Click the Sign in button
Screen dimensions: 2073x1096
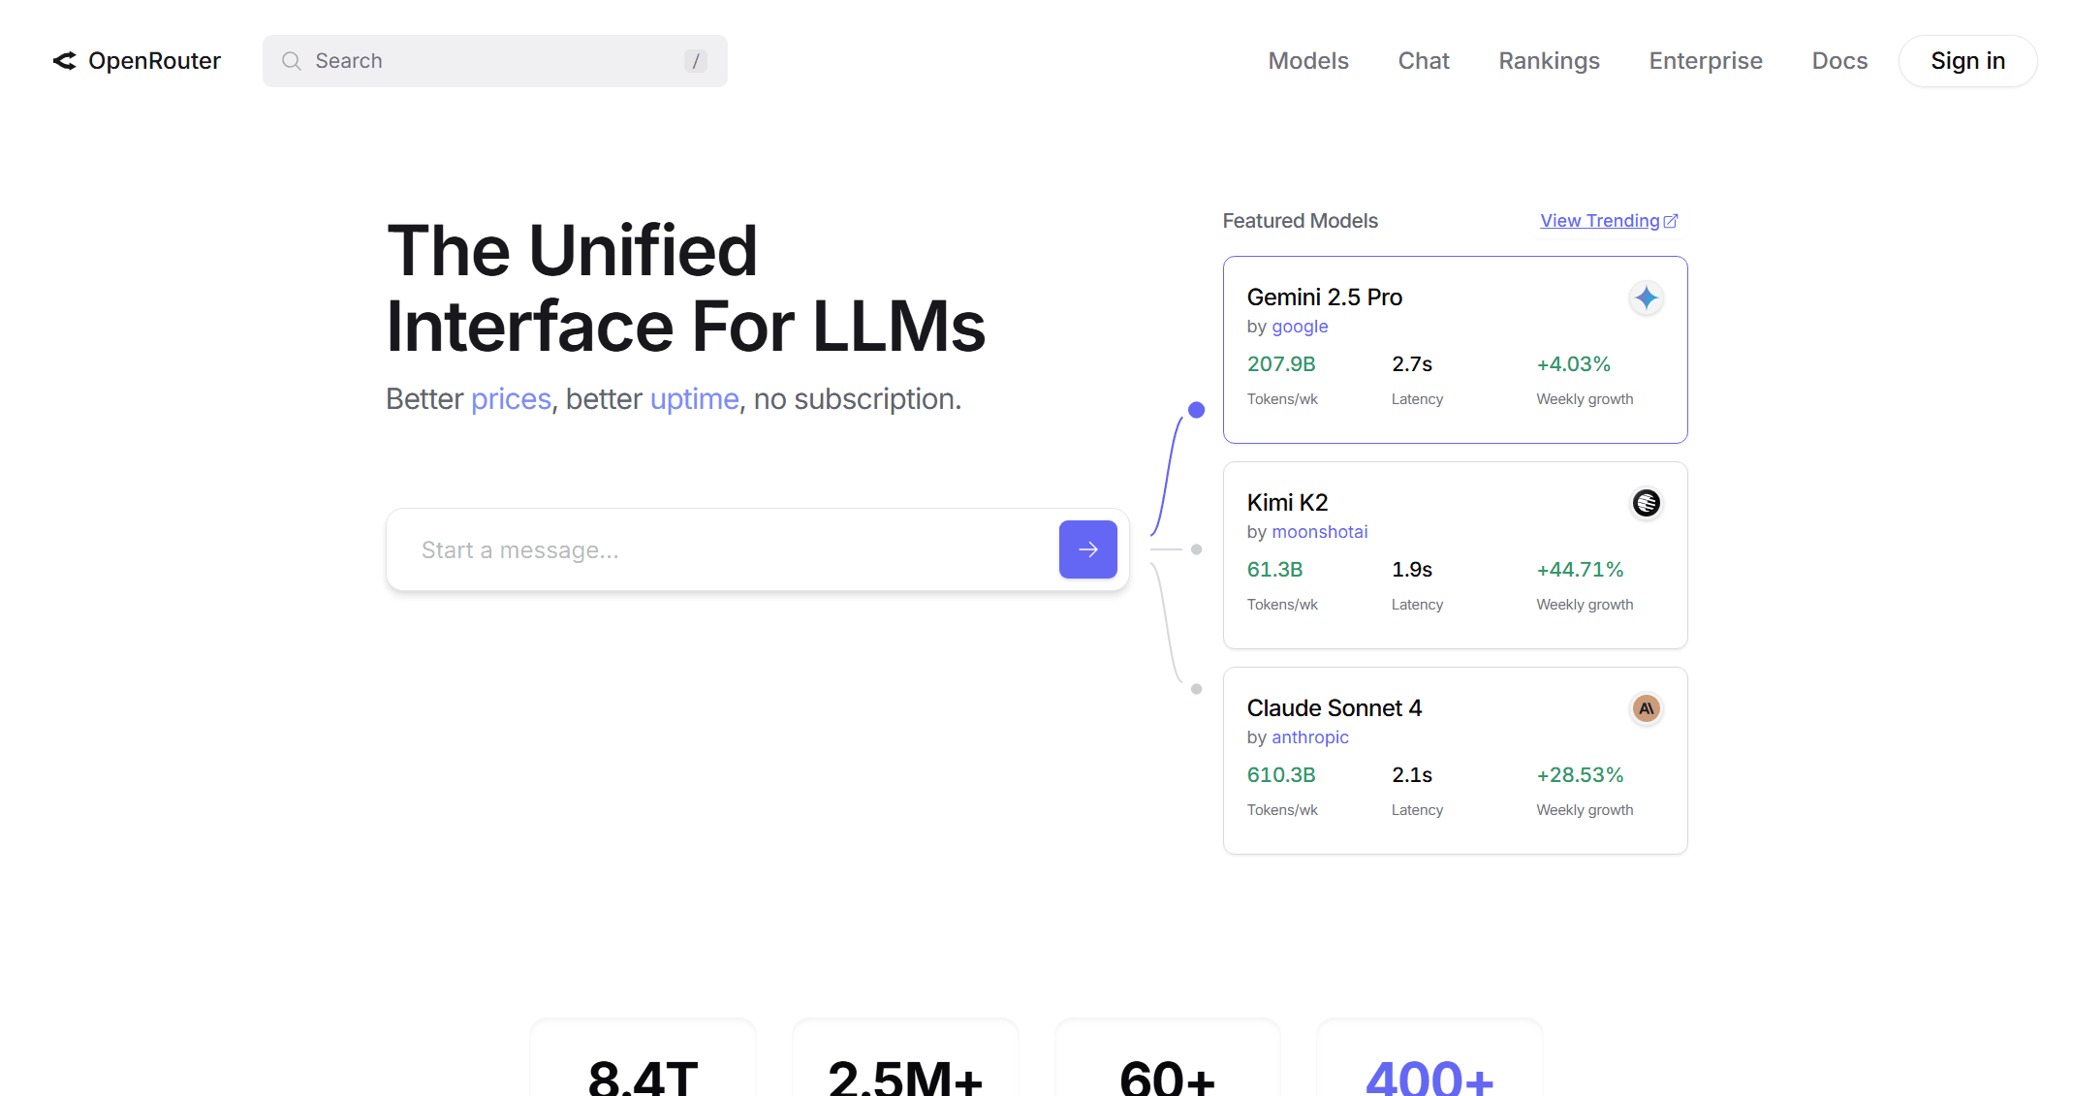pos(1966,61)
